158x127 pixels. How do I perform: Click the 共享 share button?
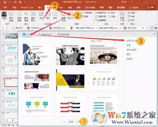click(150, 7)
